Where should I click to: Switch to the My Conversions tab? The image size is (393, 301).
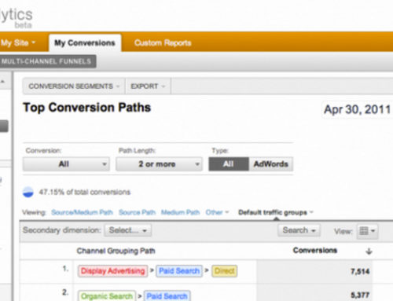coord(85,43)
